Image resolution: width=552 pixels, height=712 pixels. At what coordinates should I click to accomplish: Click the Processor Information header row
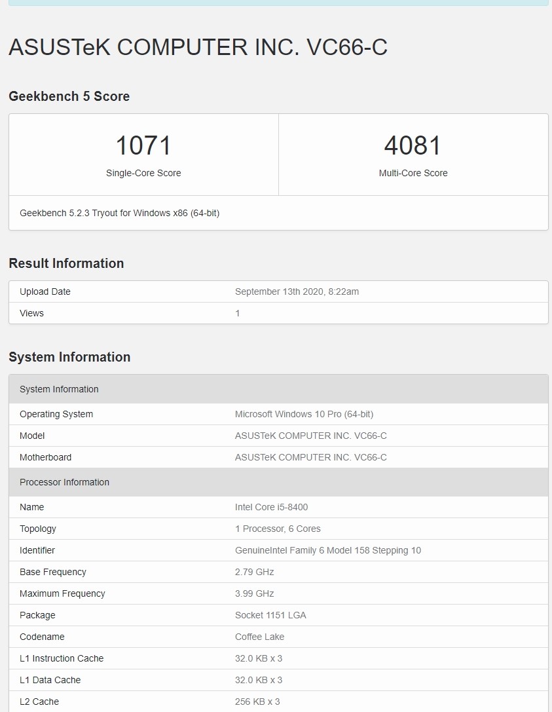pos(278,482)
